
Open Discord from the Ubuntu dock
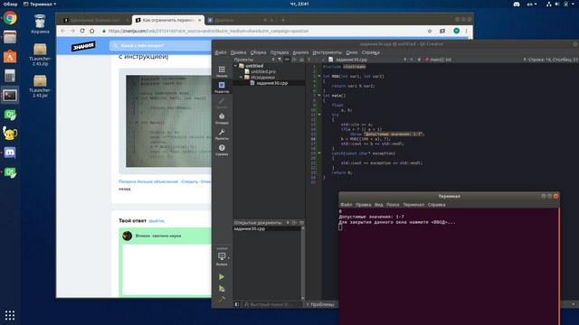tap(10, 153)
